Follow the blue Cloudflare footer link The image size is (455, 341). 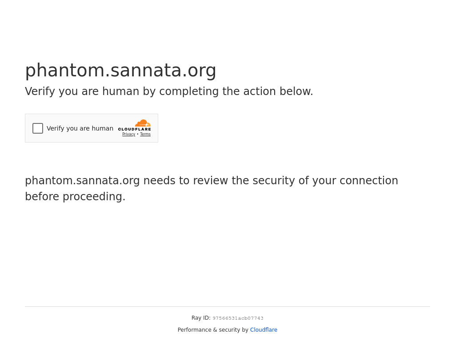[x=263, y=330]
